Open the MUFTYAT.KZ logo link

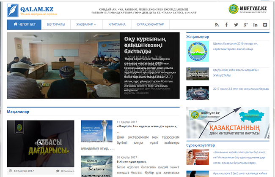(x=248, y=9)
